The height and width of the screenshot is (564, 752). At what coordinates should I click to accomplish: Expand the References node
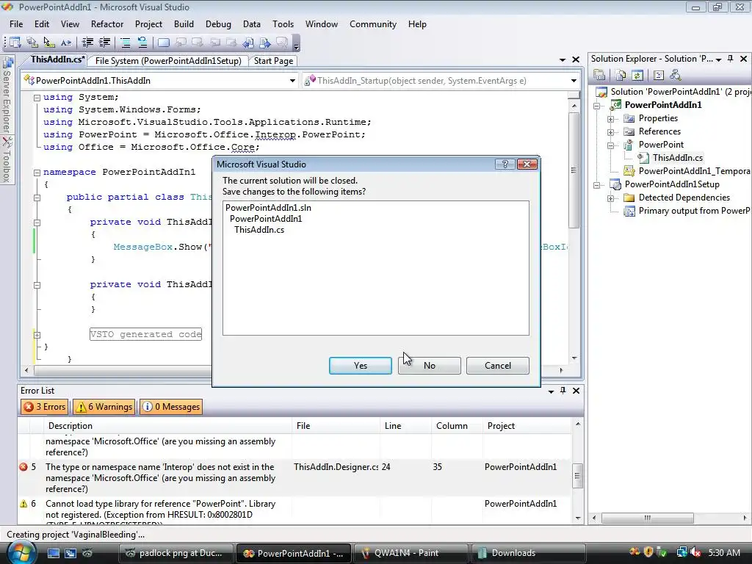pos(610,132)
